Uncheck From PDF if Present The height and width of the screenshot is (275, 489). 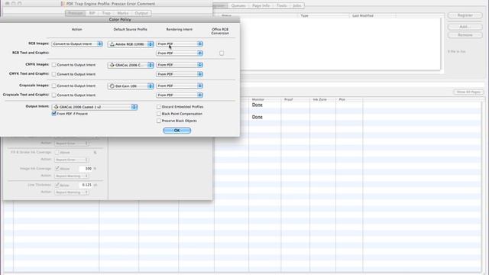click(54, 114)
